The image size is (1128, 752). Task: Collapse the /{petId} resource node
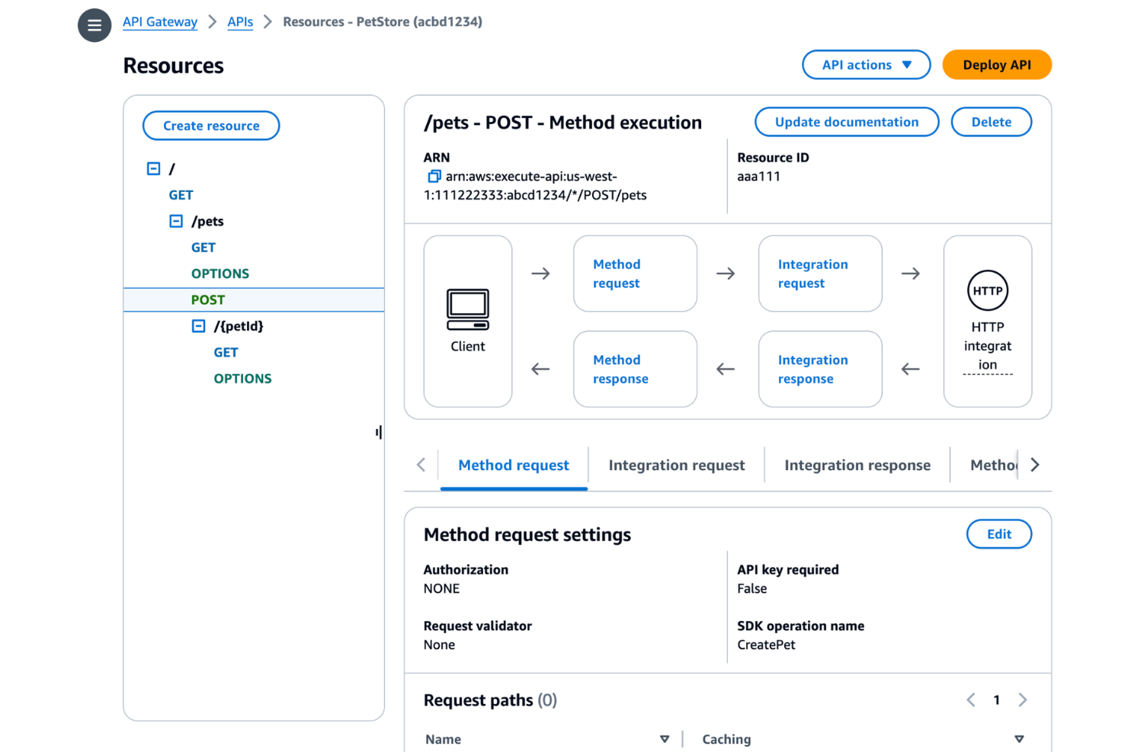pos(198,325)
